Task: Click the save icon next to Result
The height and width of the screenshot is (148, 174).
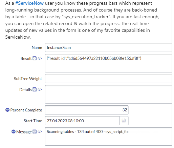Action: [x=35, y=58]
